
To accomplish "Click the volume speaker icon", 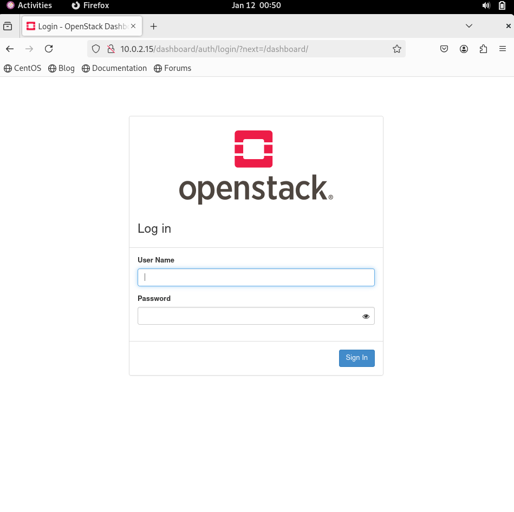I will pos(486,5).
